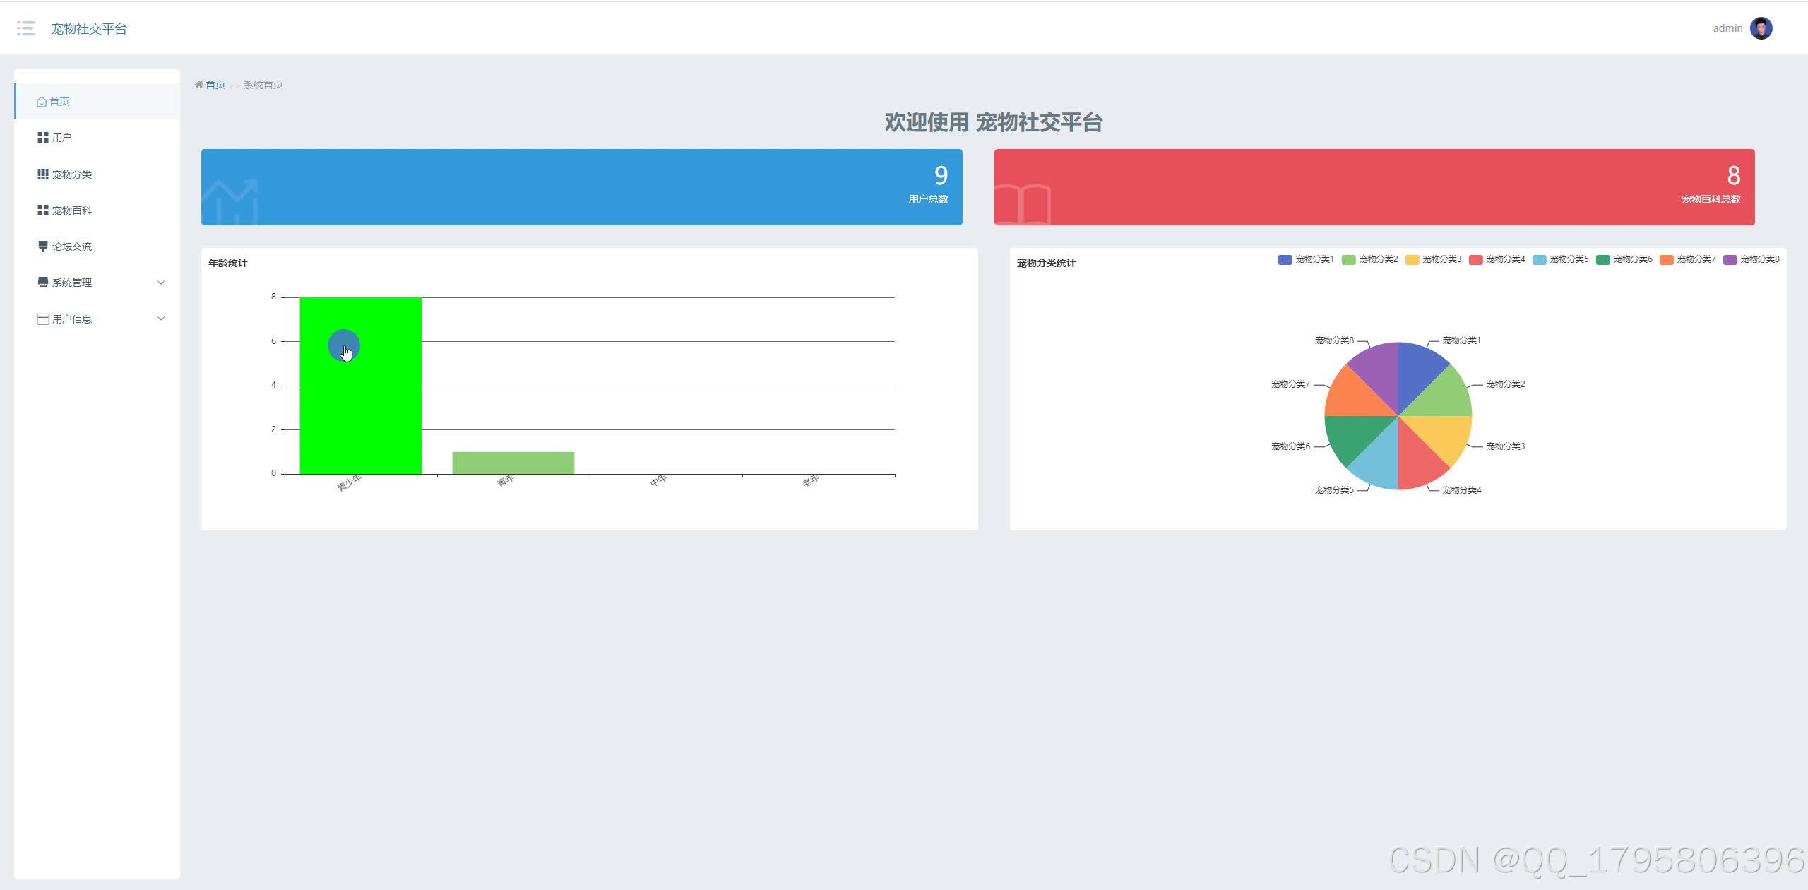Click the 宠物社交平台 title link
Viewport: 1808px width, 890px height.
[89, 29]
